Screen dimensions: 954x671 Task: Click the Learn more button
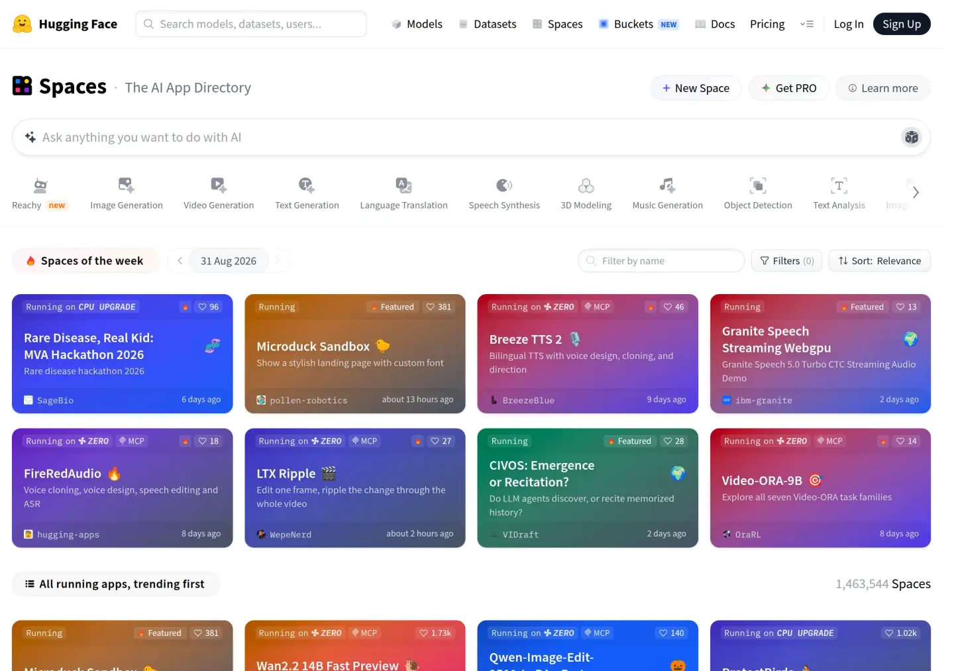883,88
